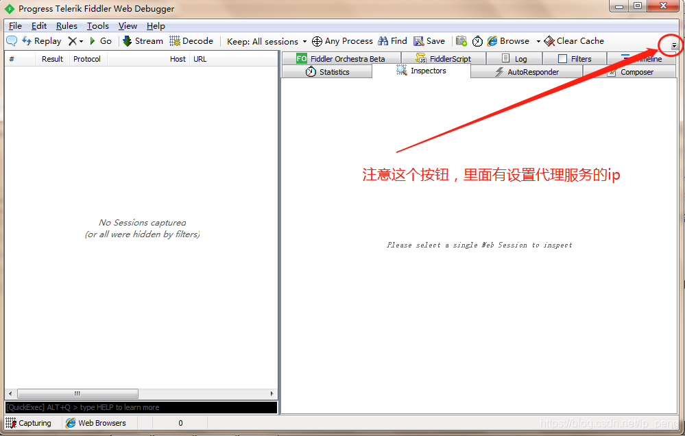This screenshot has height=436, width=685.
Task: Select the Inspectors tab
Action: (421, 71)
